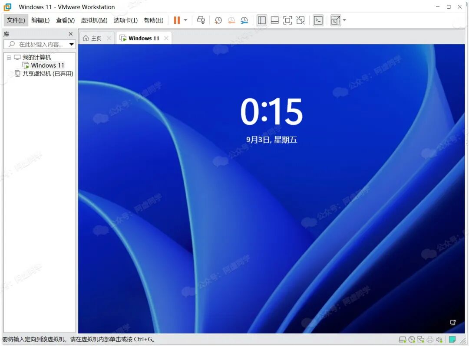
Task: Click the CD/DVD drive status icon
Action: [412, 339]
